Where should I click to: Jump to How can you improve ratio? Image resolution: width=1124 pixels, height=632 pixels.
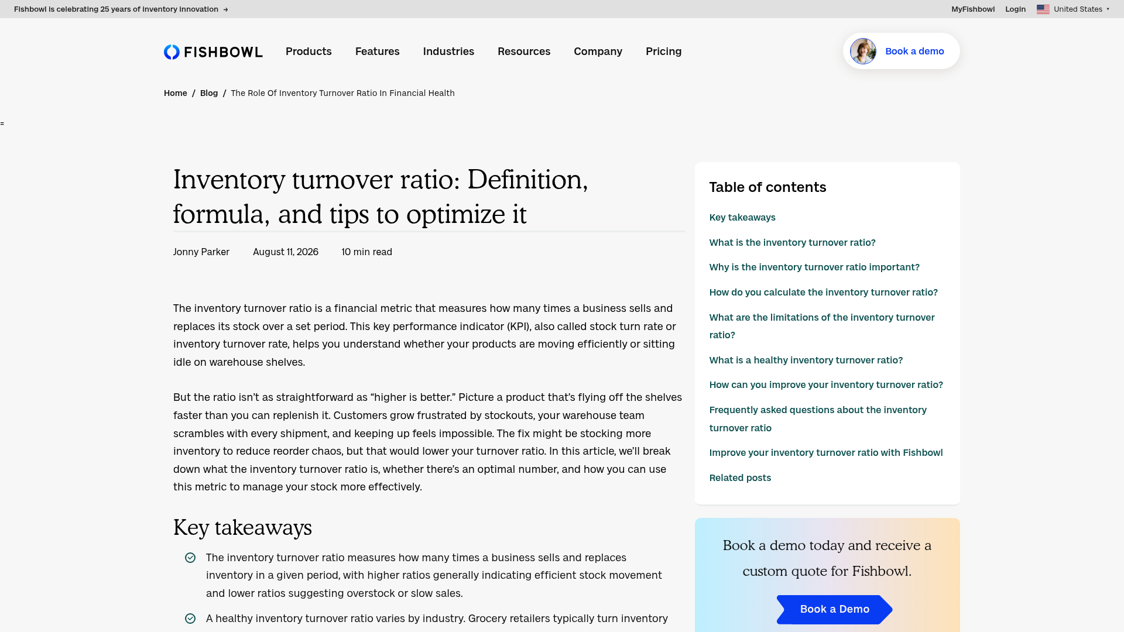pos(826,385)
